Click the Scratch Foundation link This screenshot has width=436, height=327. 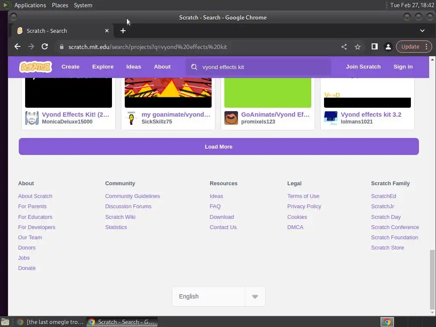394,238
